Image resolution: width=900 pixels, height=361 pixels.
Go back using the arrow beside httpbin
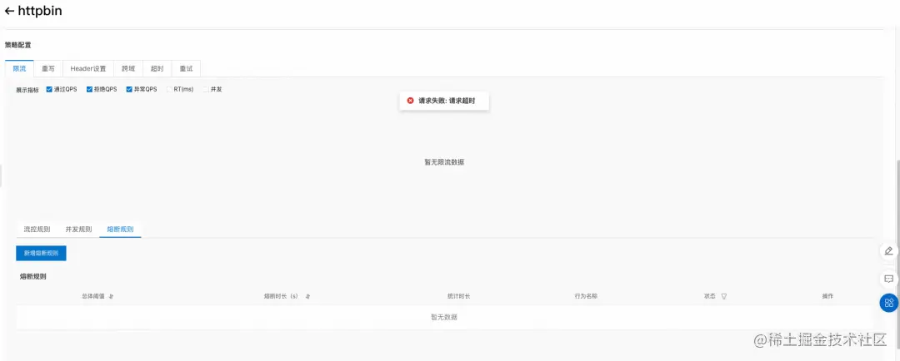pyautogui.click(x=9, y=11)
